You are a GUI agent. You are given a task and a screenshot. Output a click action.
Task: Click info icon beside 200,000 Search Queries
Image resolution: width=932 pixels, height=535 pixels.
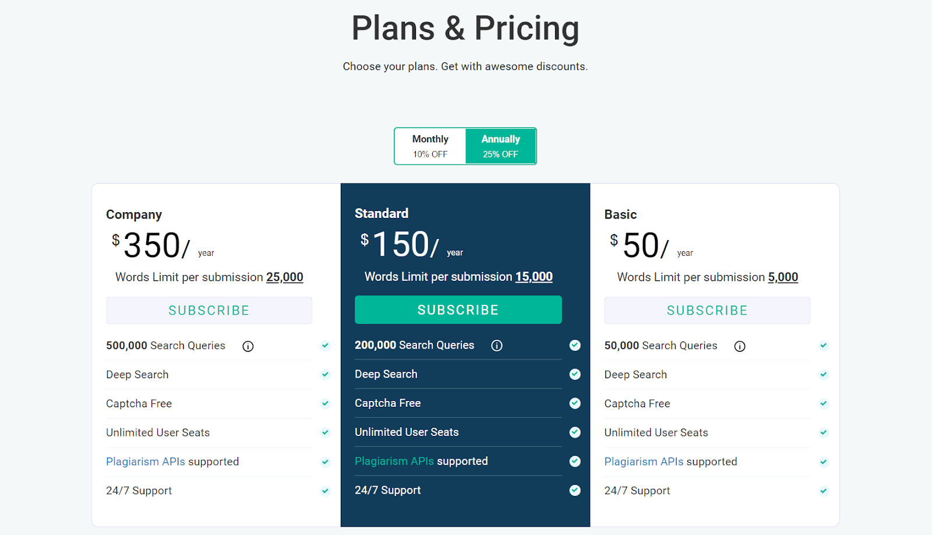pyautogui.click(x=497, y=346)
